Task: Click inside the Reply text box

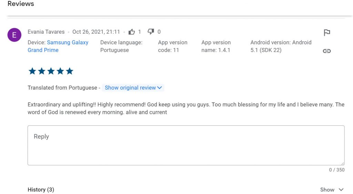Action: pyautogui.click(x=186, y=145)
